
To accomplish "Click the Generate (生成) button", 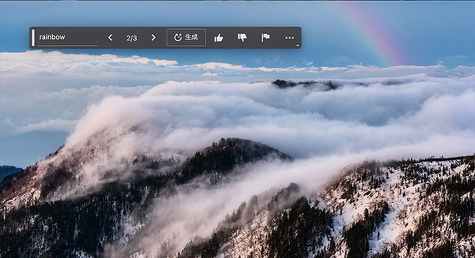I will tap(186, 37).
